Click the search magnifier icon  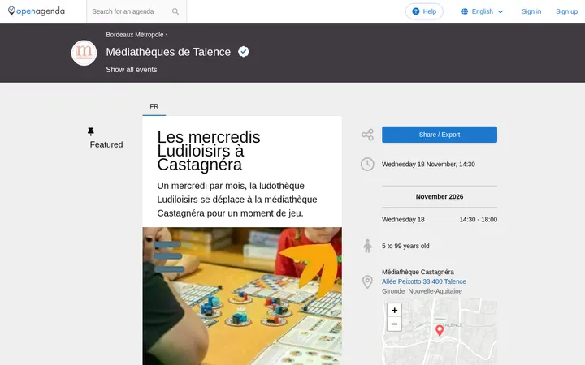click(175, 11)
